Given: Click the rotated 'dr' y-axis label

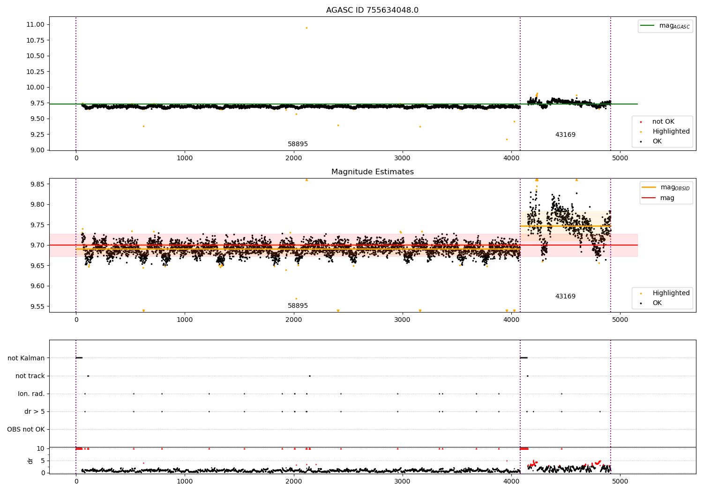Looking at the screenshot, I should coord(30,461).
